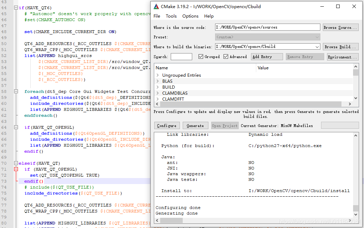364x228 pixels.
Task: Expand the Ungrouped Entries group
Action: [158, 75]
